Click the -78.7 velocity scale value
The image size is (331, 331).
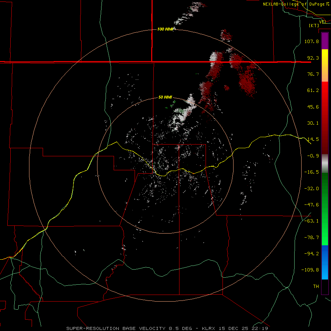(312, 238)
